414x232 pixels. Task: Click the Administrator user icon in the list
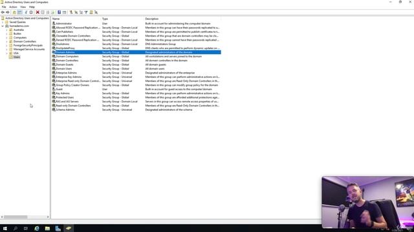tap(54, 23)
